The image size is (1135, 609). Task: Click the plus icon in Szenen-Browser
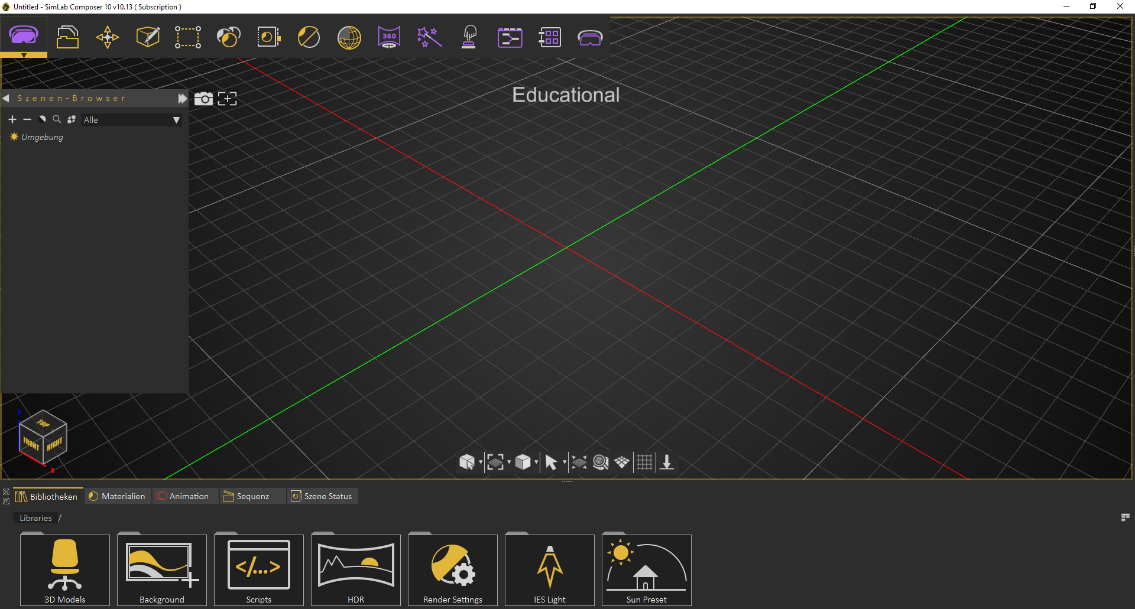tap(12, 119)
